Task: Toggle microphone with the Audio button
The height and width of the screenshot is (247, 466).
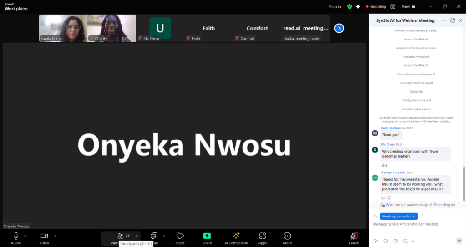Action: pyautogui.click(x=16, y=238)
